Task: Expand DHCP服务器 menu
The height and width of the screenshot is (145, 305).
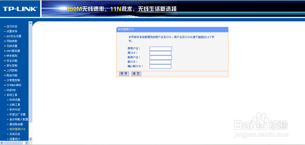Action: 13,51
